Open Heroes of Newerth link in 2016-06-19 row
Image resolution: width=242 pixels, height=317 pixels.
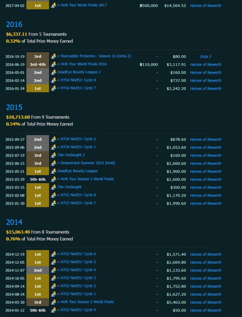click(205, 64)
